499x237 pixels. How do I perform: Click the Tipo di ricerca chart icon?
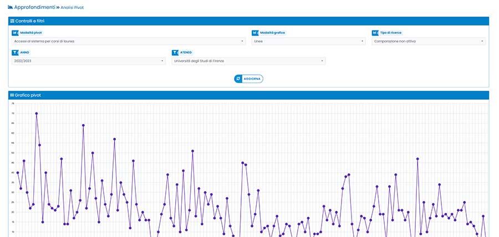tap(375, 33)
